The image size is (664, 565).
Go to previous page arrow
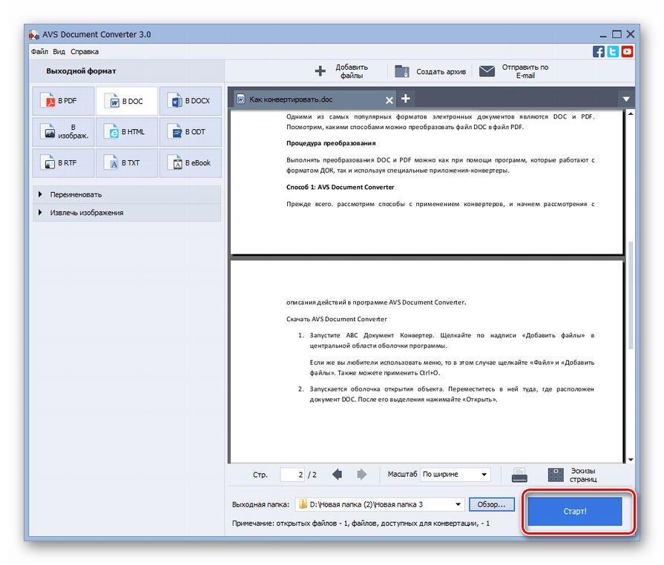coord(337,475)
